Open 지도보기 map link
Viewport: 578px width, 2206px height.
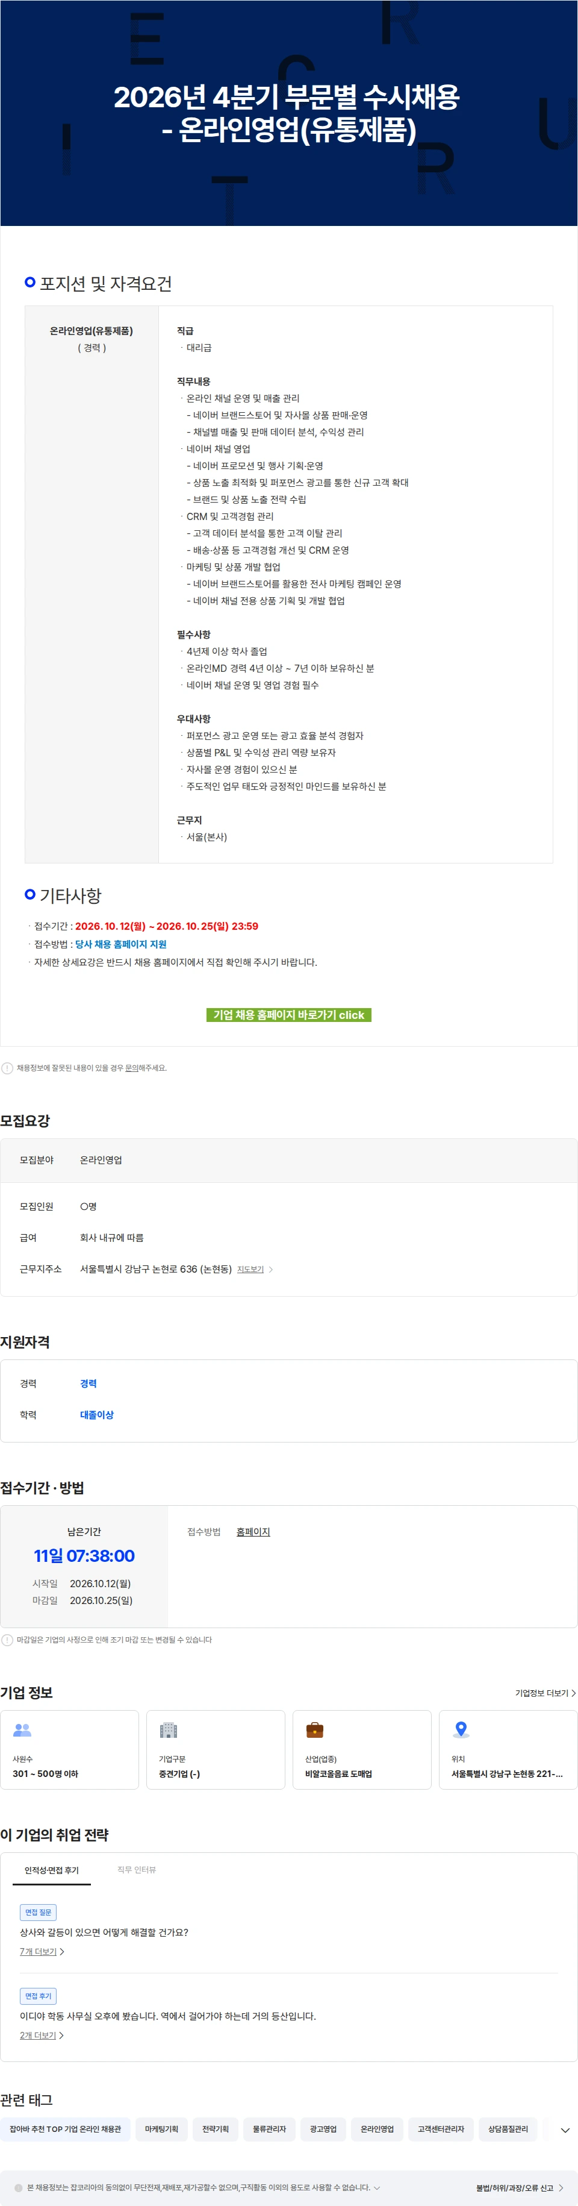coord(250,1269)
